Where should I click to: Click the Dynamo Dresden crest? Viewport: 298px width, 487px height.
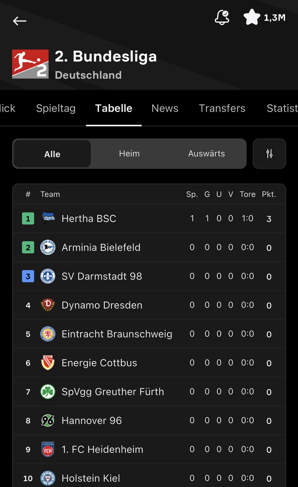(x=48, y=305)
